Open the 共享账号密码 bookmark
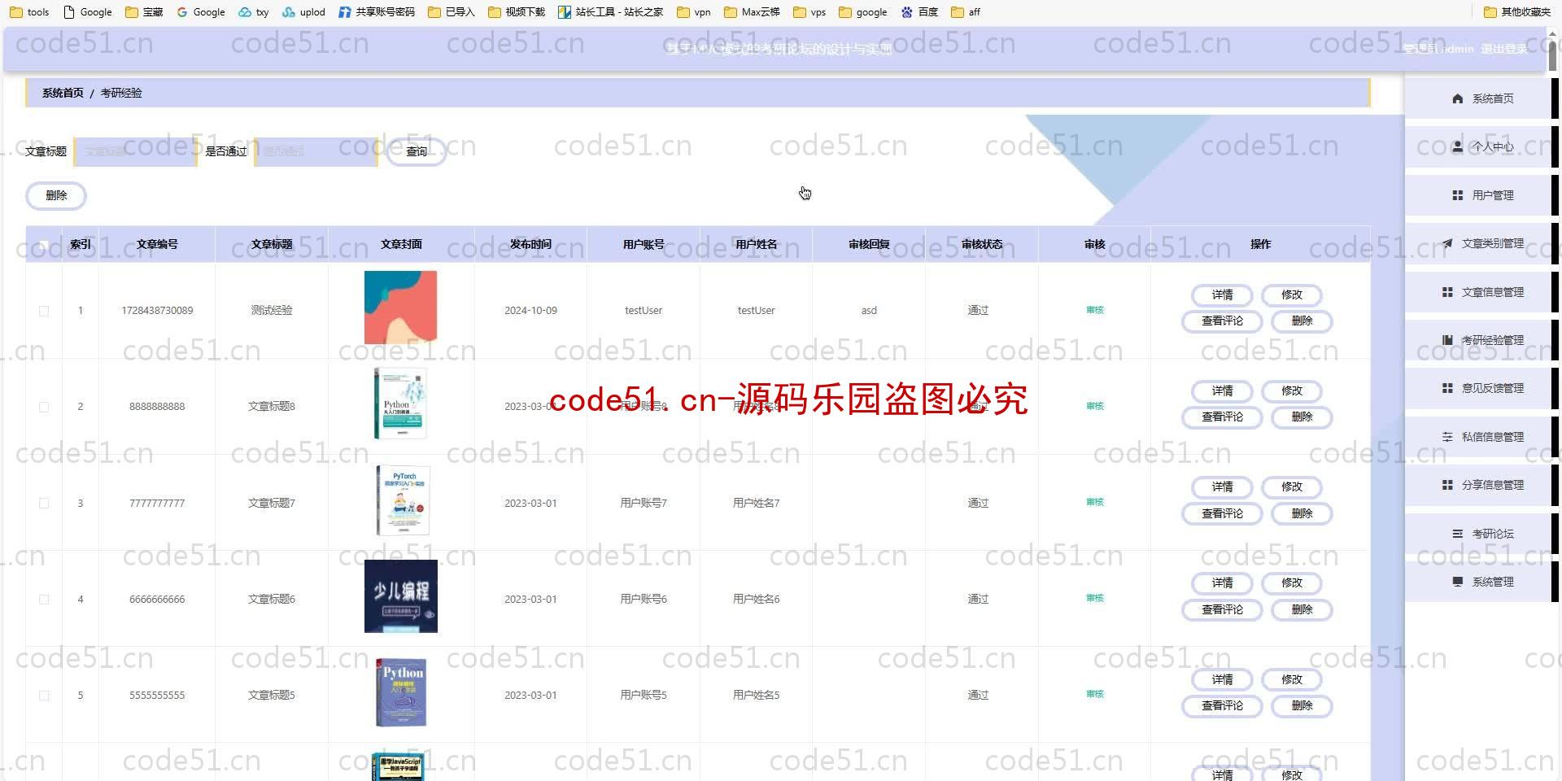This screenshot has width=1562, height=781. click(x=377, y=11)
